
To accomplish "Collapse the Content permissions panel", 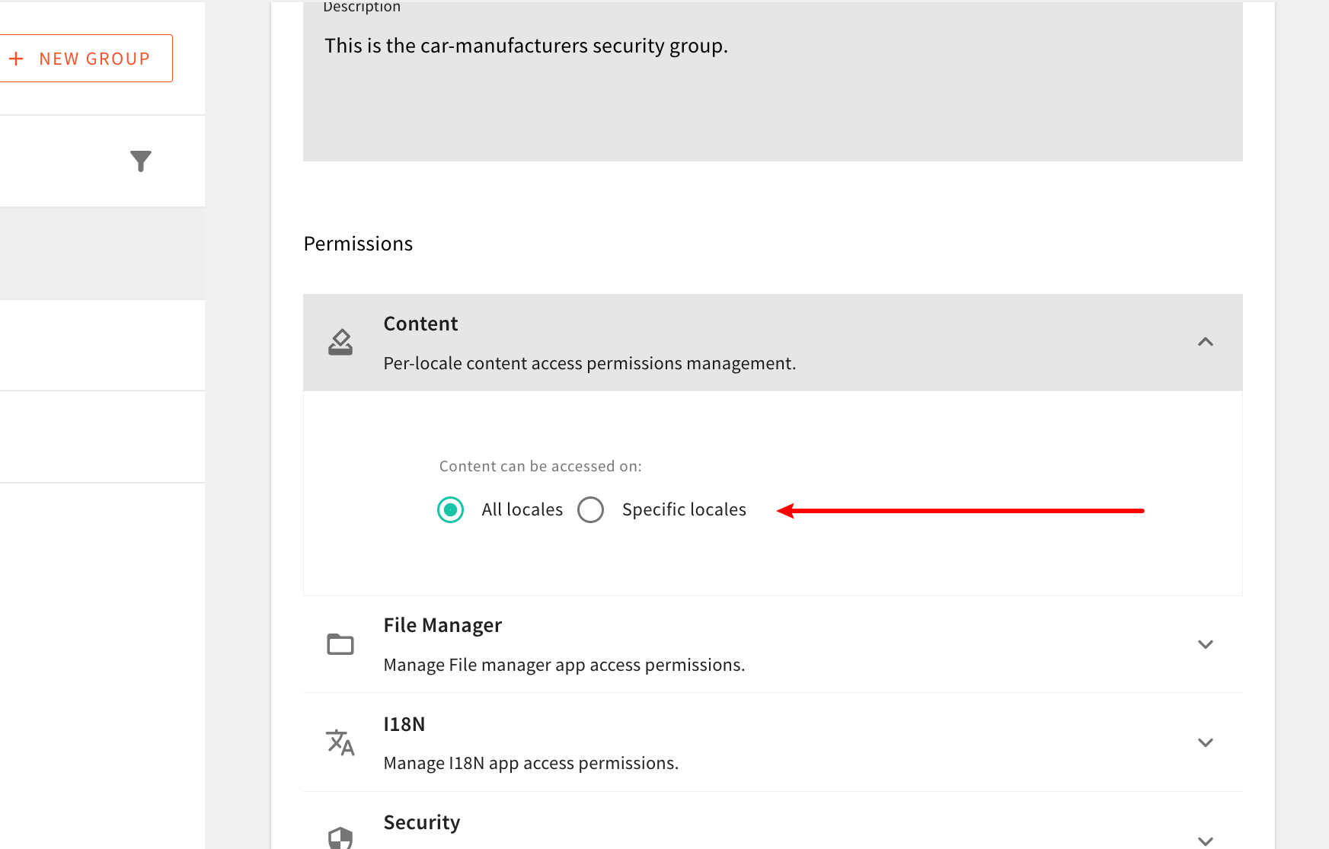I will [x=1206, y=343].
